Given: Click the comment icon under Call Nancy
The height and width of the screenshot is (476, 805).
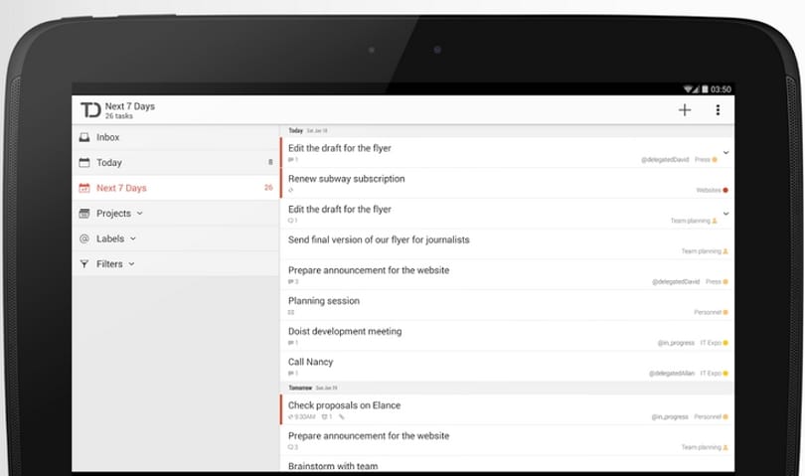Looking at the screenshot, I should [x=290, y=374].
